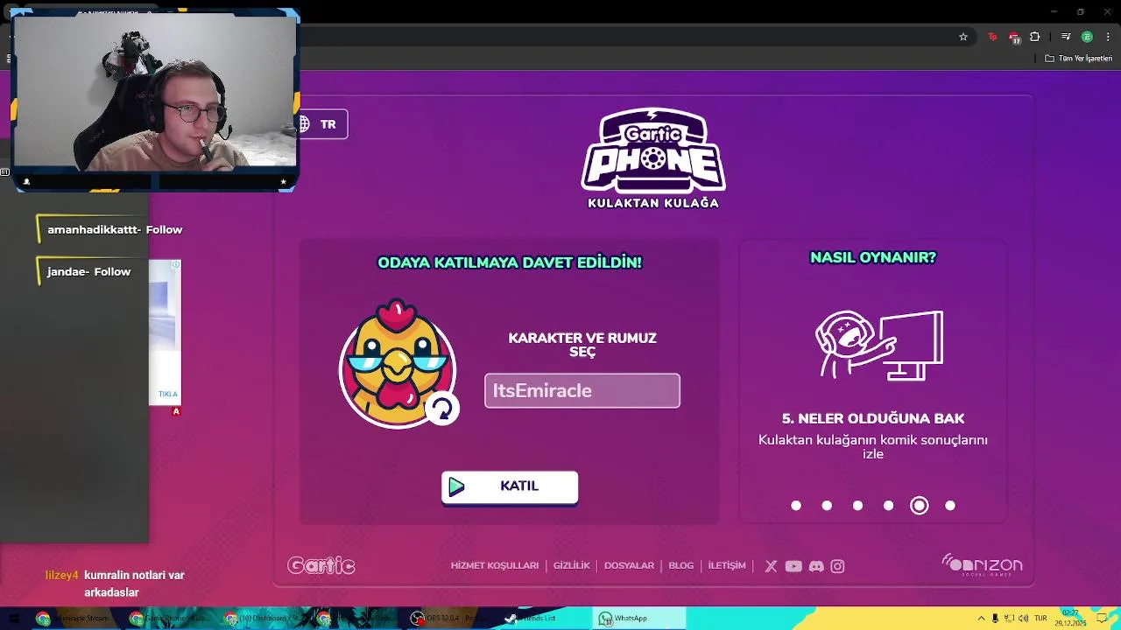
Task: Click amanhadikkattt- Follow alert
Action: [115, 230]
